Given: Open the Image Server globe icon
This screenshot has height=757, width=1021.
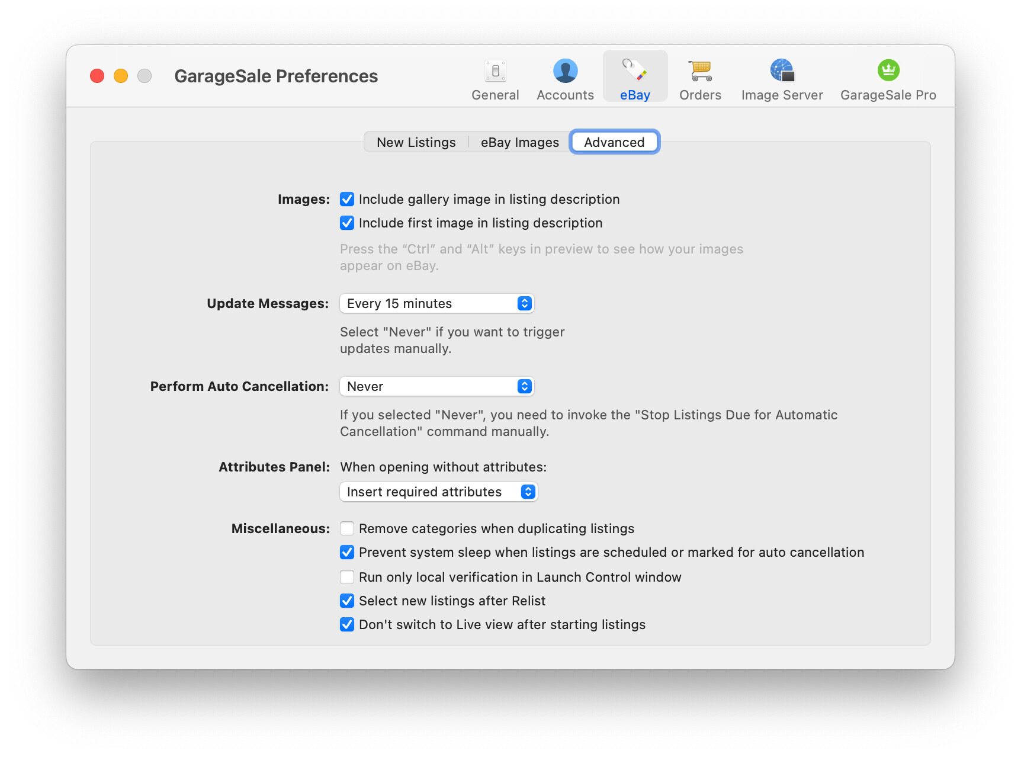Looking at the screenshot, I should pyautogui.click(x=782, y=70).
